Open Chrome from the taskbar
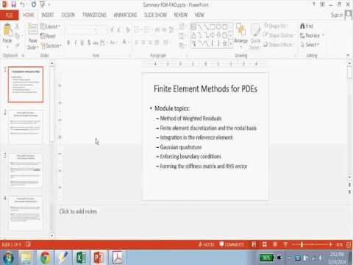 pyautogui.click(x=45, y=258)
